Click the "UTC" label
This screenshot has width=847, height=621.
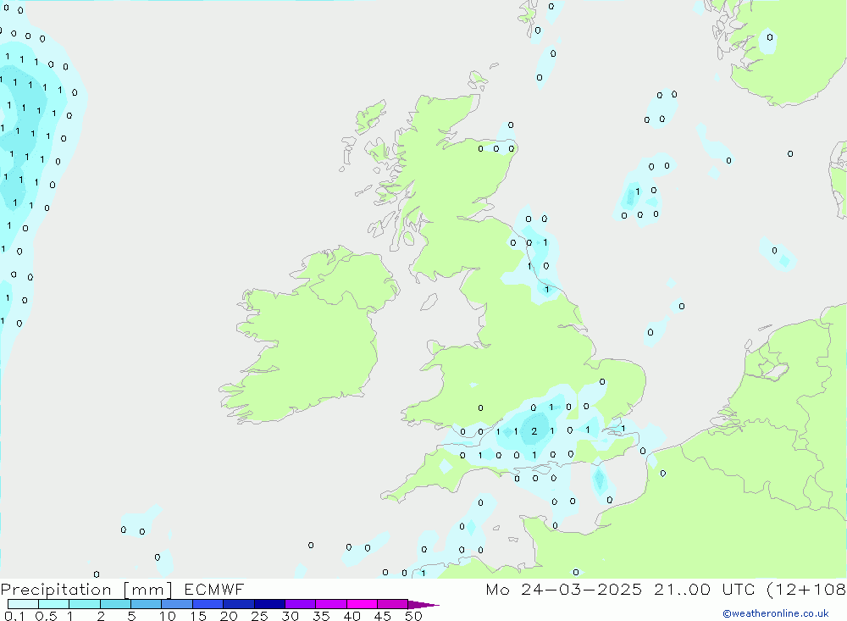click(739, 589)
